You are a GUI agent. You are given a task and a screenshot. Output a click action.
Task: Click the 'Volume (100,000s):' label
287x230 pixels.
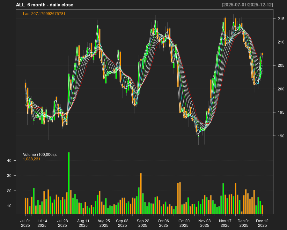coord(40,155)
